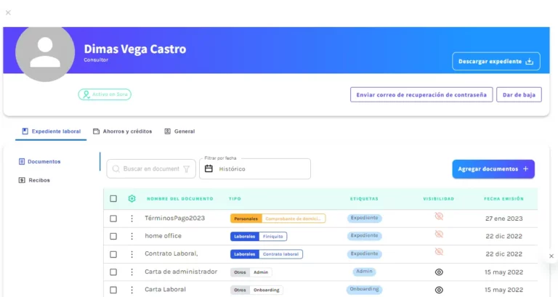Image resolution: width=558 pixels, height=297 pixels.
Task: Click the Agregar documentos button
Action: click(x=493, y=169)
